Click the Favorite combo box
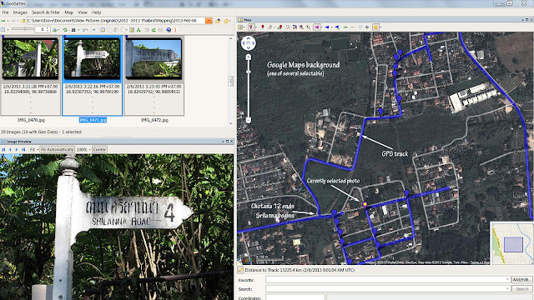 388,280
